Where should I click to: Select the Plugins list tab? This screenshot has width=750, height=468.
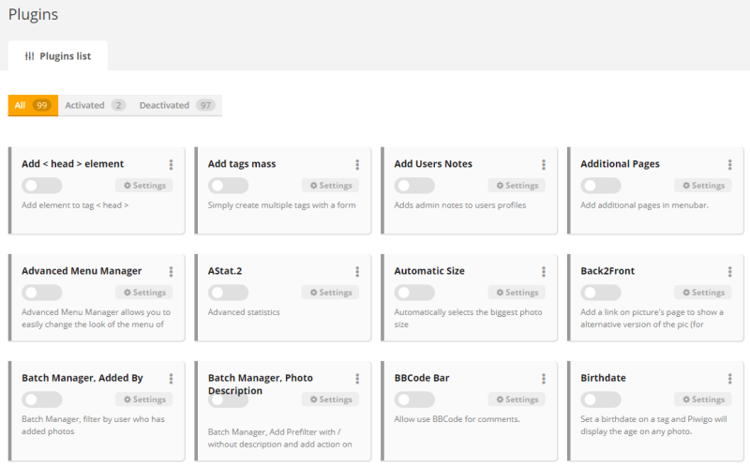click(57, 55)
